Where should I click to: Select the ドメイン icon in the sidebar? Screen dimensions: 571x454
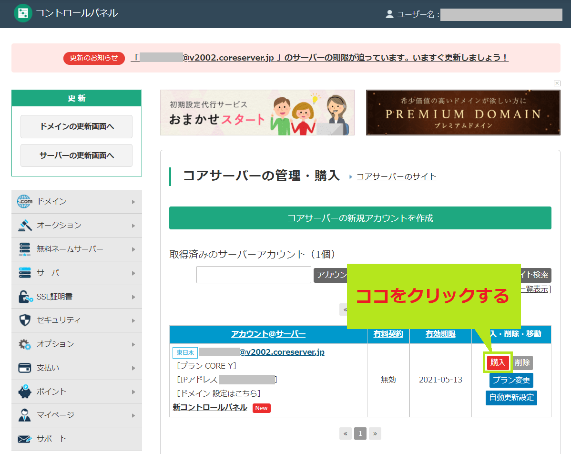21,201
